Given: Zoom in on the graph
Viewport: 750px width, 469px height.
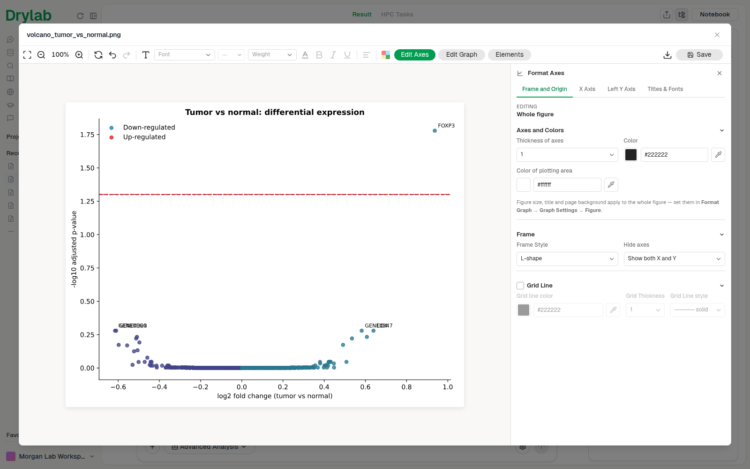Looking at the screenshot, I should (x=79, y=55).
